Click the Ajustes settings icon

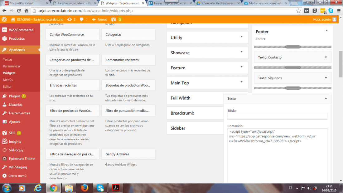5,121
